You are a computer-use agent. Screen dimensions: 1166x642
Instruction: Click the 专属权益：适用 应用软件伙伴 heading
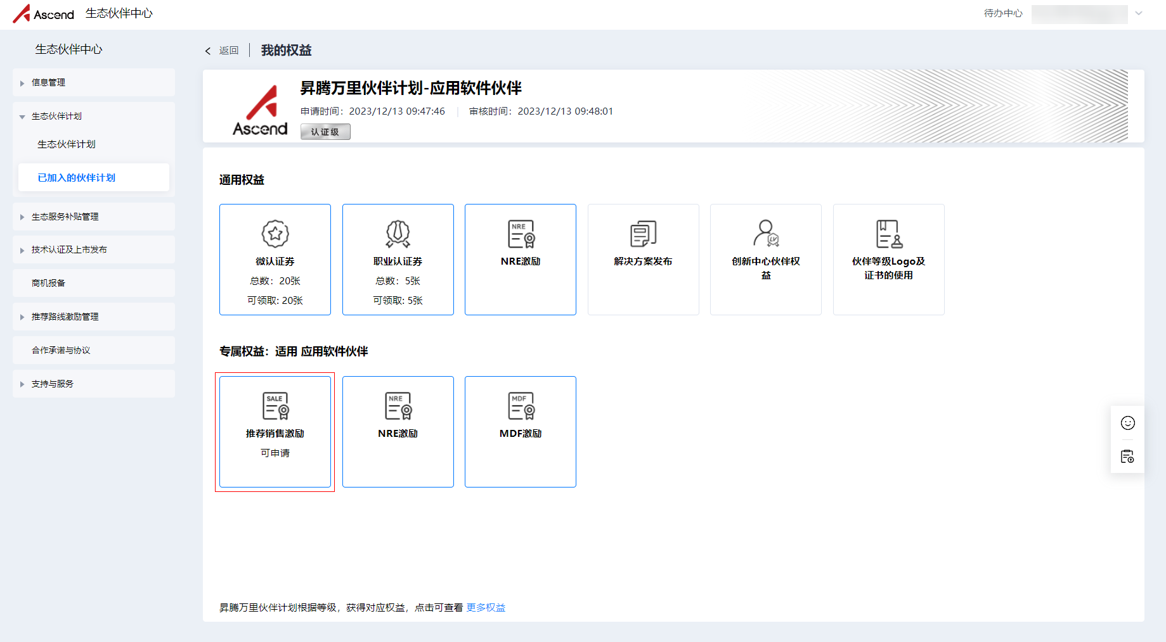point(294,351)
